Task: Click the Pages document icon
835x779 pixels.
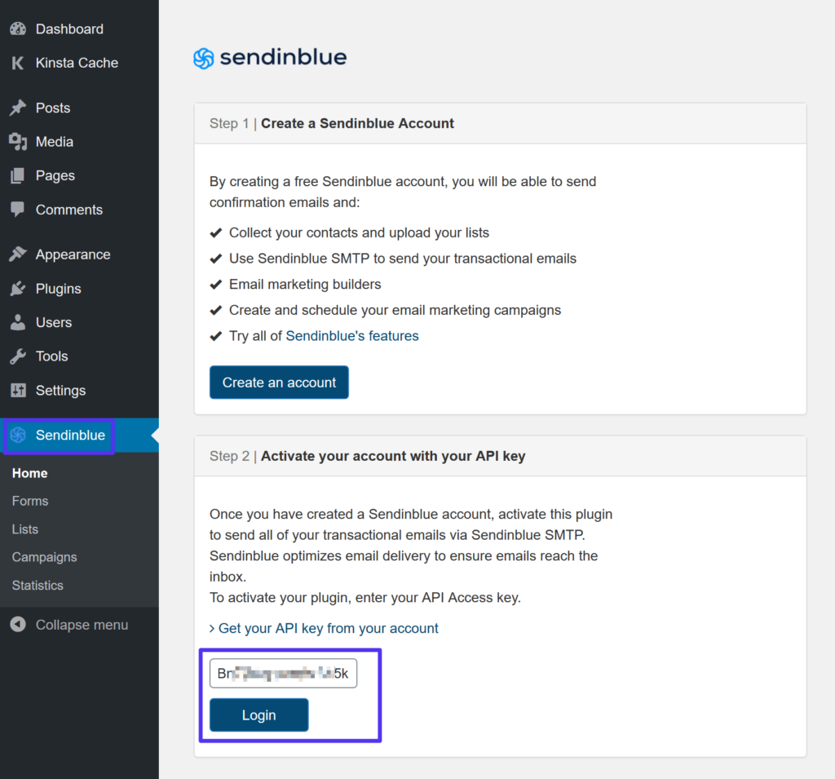Action: point(18,175)
